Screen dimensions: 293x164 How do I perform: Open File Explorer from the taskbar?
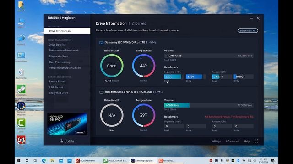click(52, 160)
